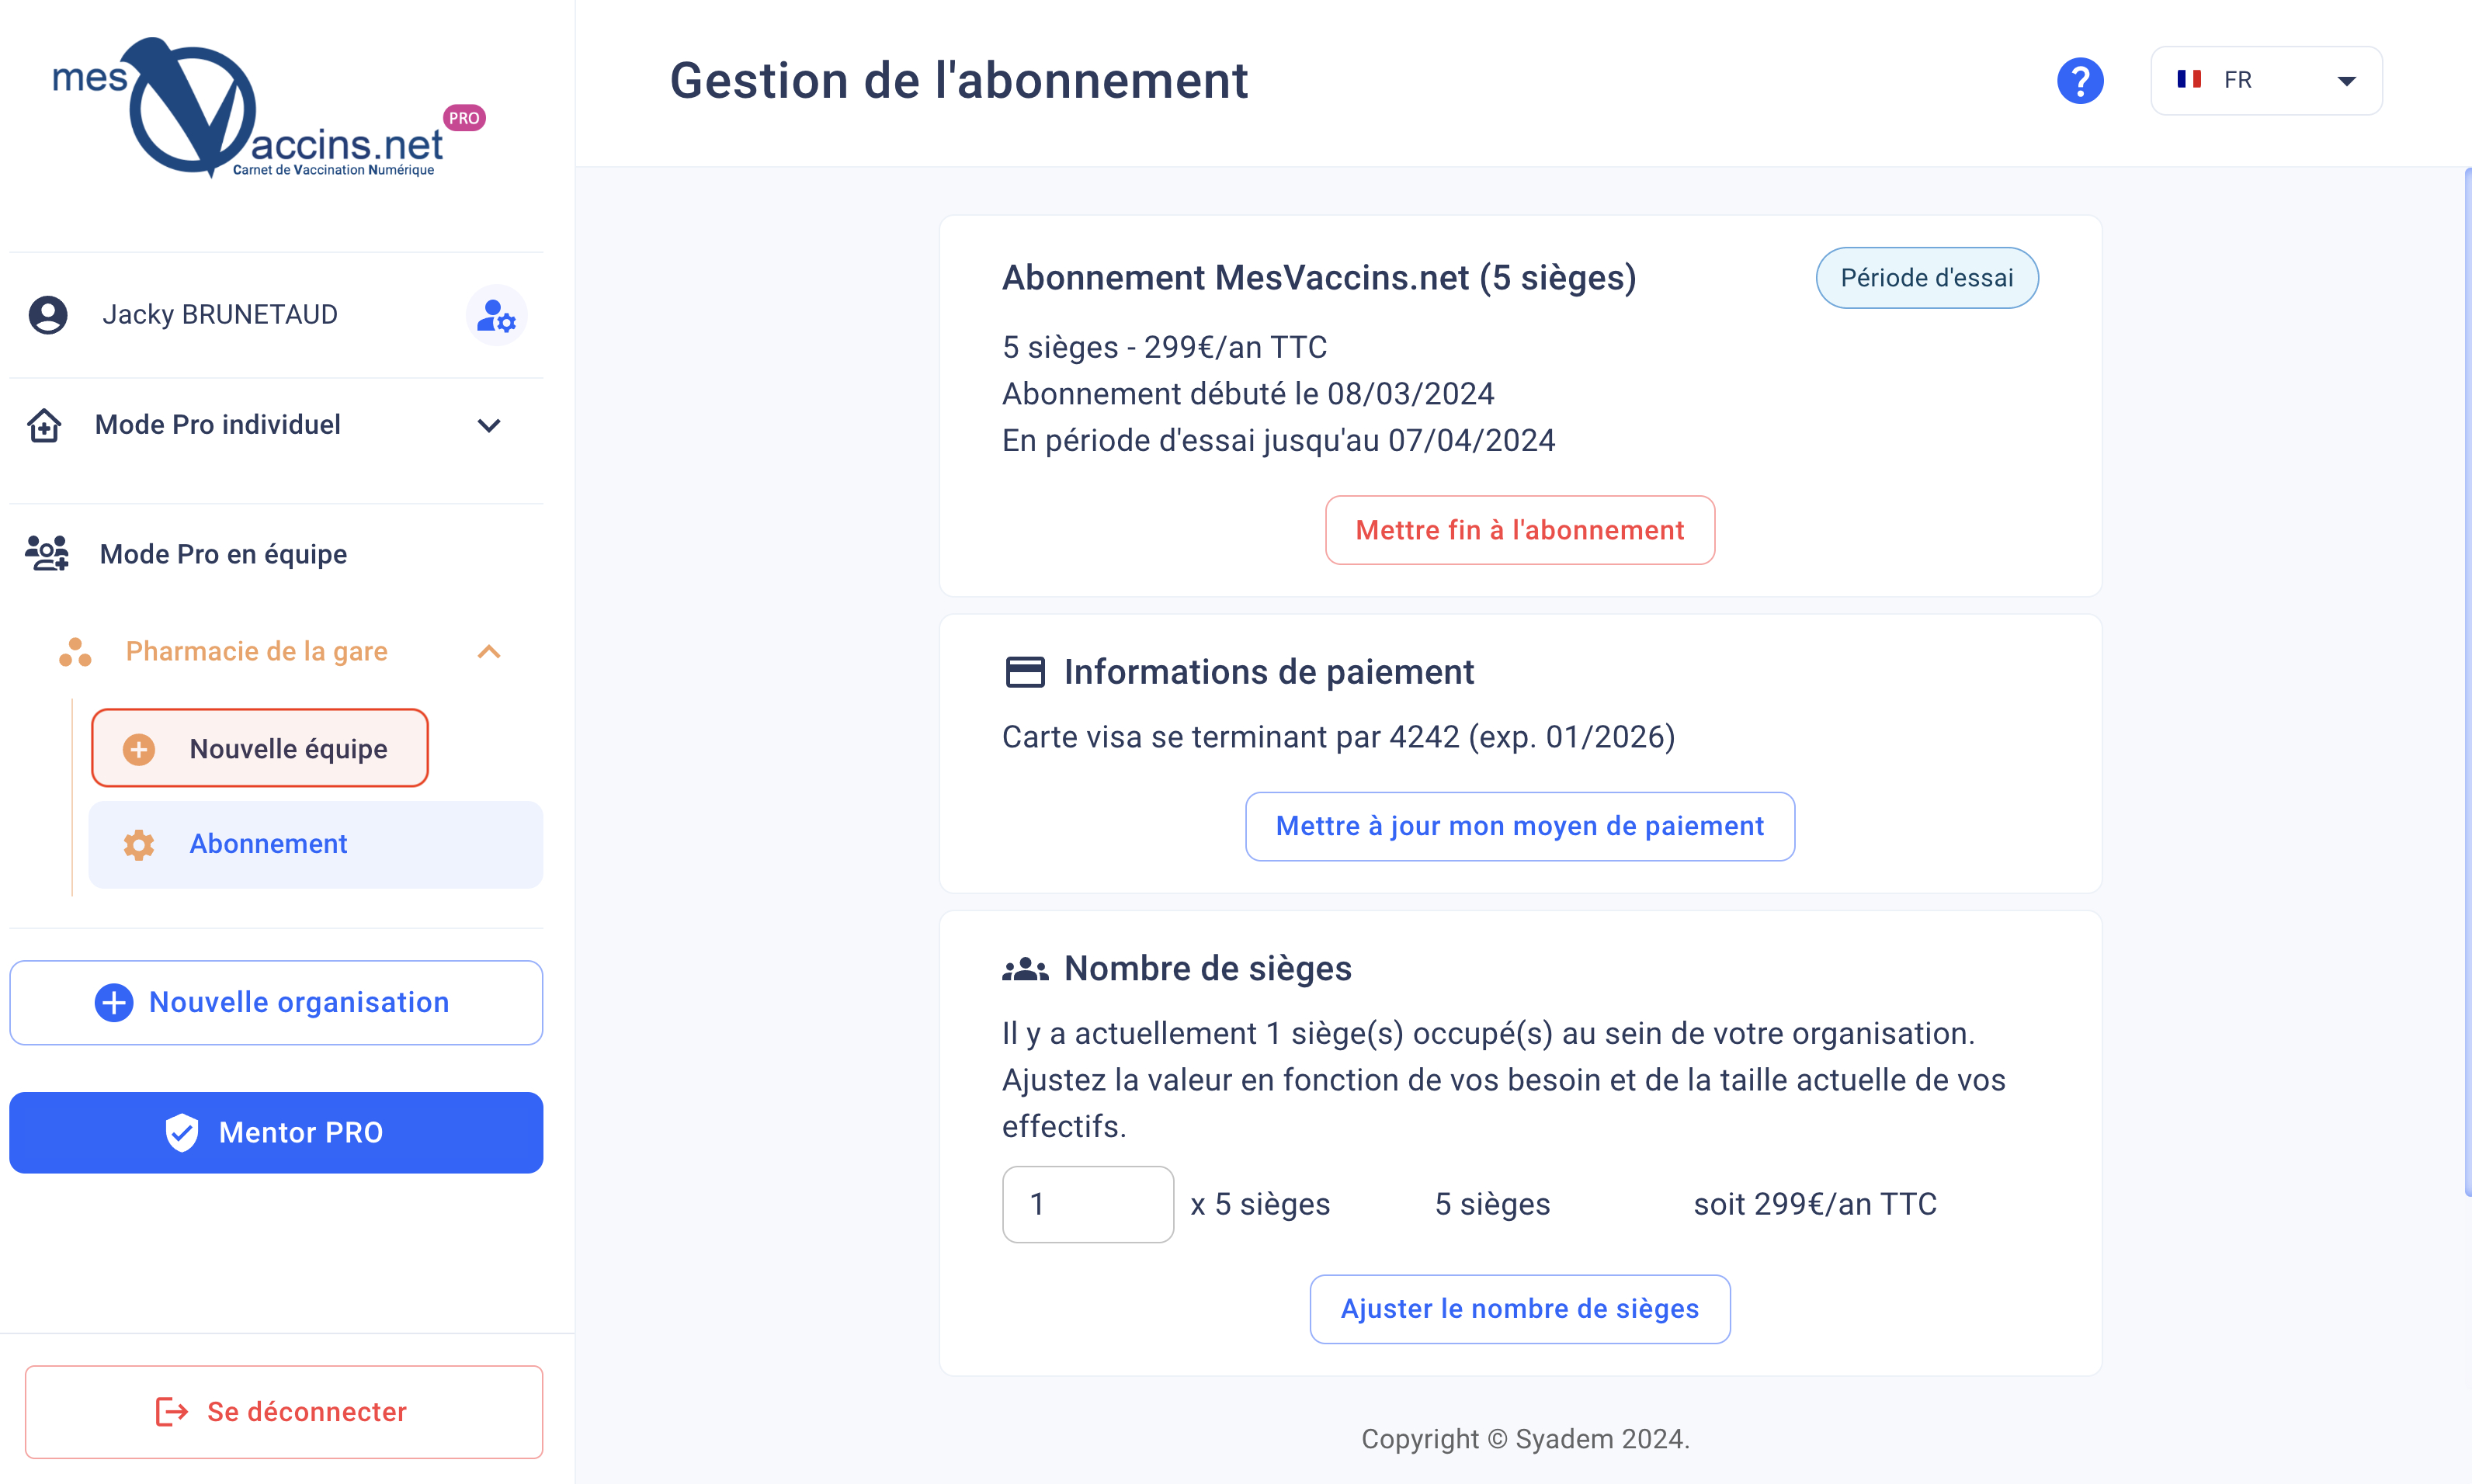This screenshot has width=2472, height=1484.
Task: Click the profile avatar icon
Action: 48,315
